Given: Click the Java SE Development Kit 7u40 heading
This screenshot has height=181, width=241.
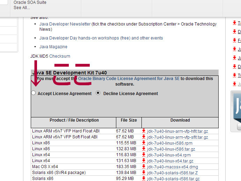Looking at the screenshot, I should [x=70, y=73].
